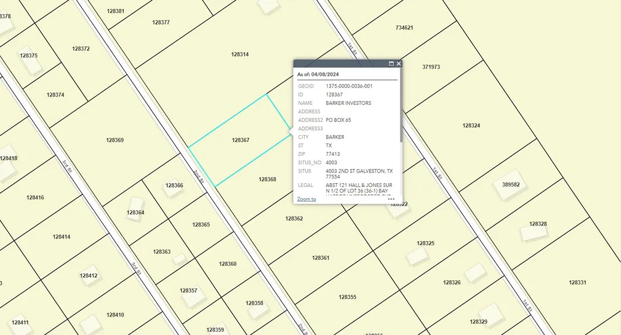Select the building in parcel 128366

pos(171,189)
